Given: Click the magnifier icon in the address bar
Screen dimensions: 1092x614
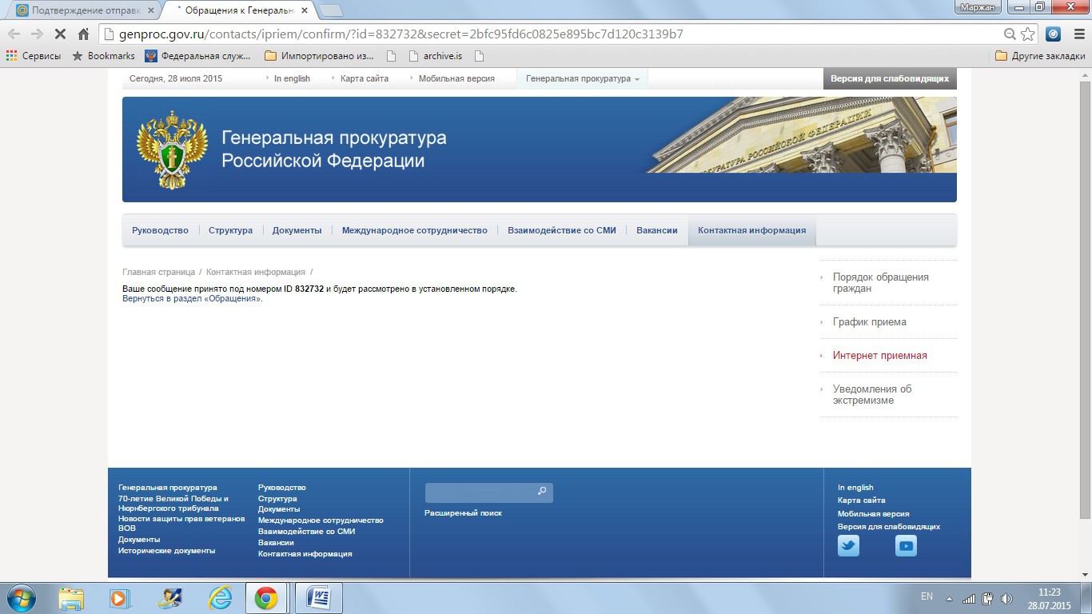Looking at the screenshot, I should (x=1010, y=34).
